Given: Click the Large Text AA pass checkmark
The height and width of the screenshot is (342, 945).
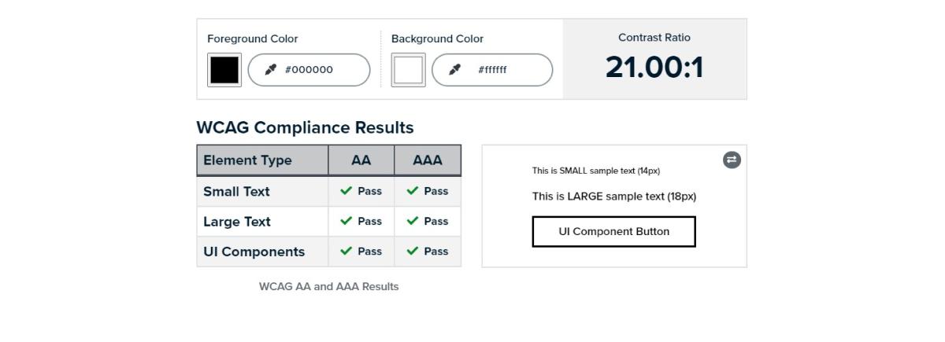Looking at the screenshot, I should (346, 222).
